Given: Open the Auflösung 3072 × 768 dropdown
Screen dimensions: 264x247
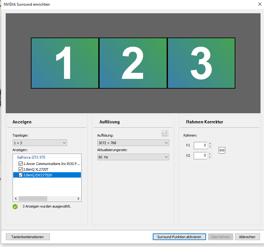Looking at the screenshot, I should tap(133, 143).
